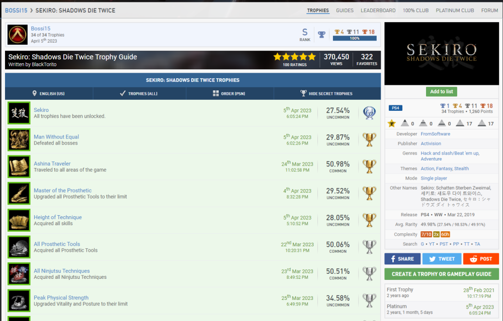Click the 100% trophy progress bar
The height and width of the screenshot is (321, 503).
pos(355,38)
